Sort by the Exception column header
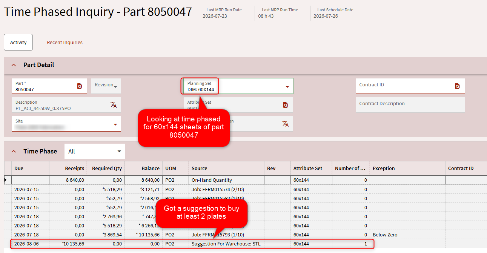This screenshot has height=253, width=487. [x=407, y=169]
